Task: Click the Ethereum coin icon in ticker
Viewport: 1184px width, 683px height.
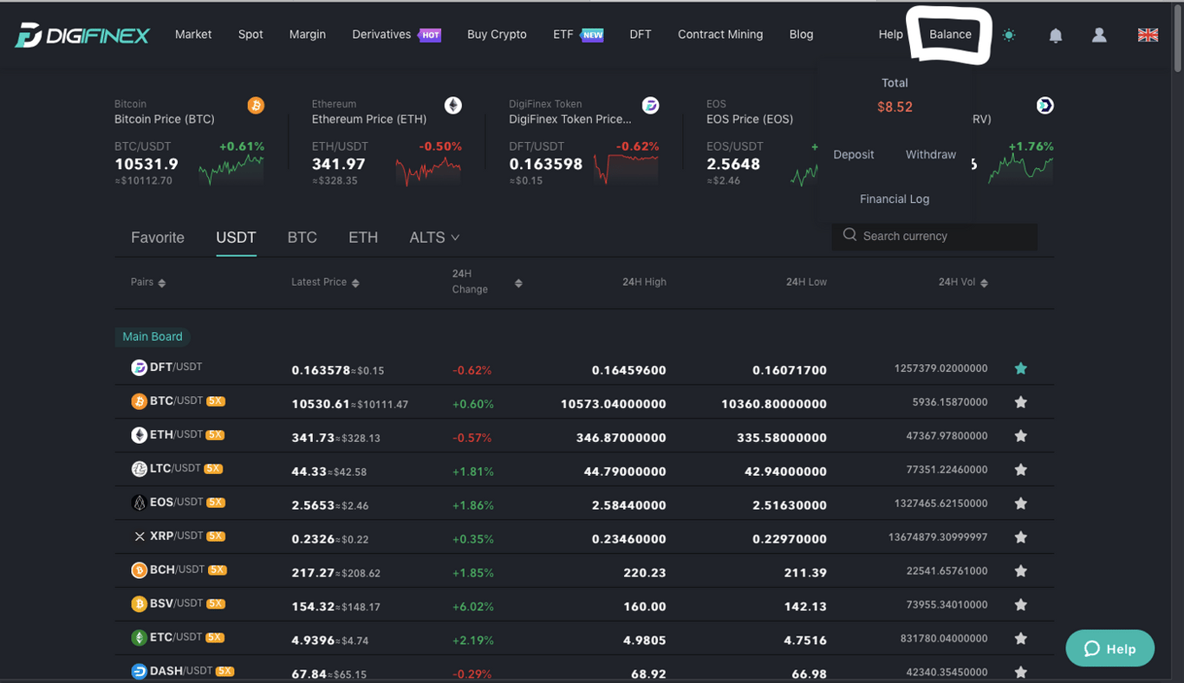Action: click(453, 106)
